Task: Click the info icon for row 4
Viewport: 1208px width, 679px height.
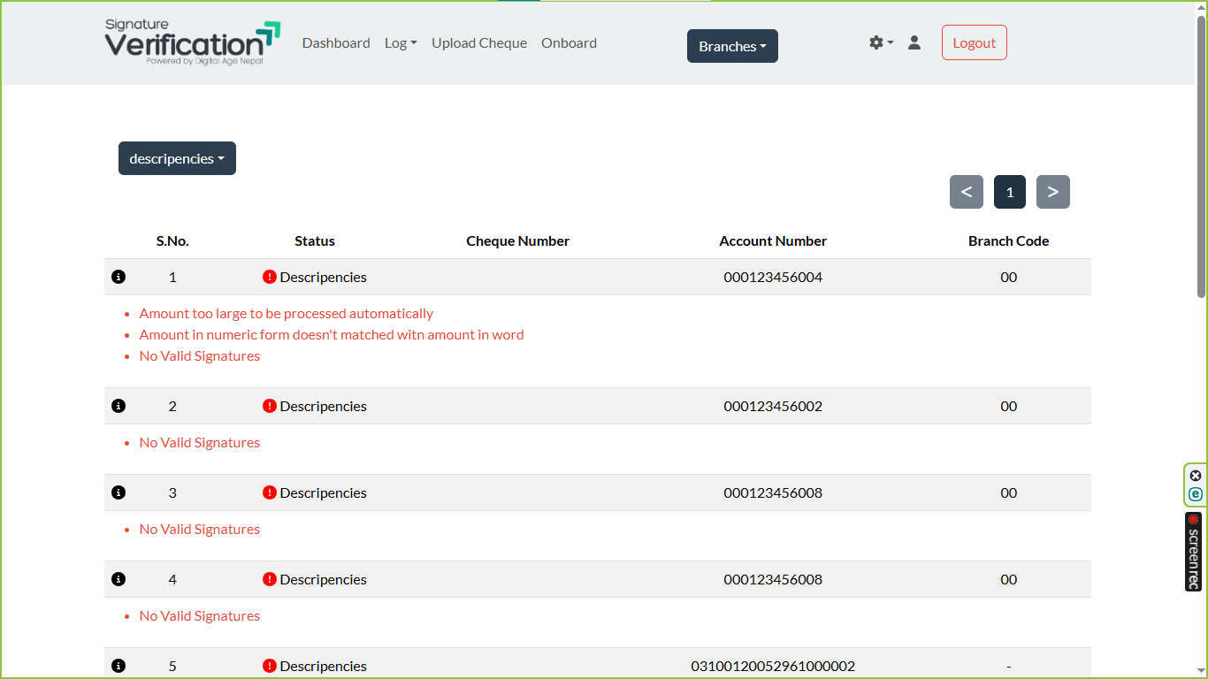Action: pyautogui.click(x=119, y=579)
